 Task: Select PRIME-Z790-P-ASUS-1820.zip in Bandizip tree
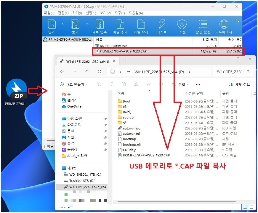point(68,39)
